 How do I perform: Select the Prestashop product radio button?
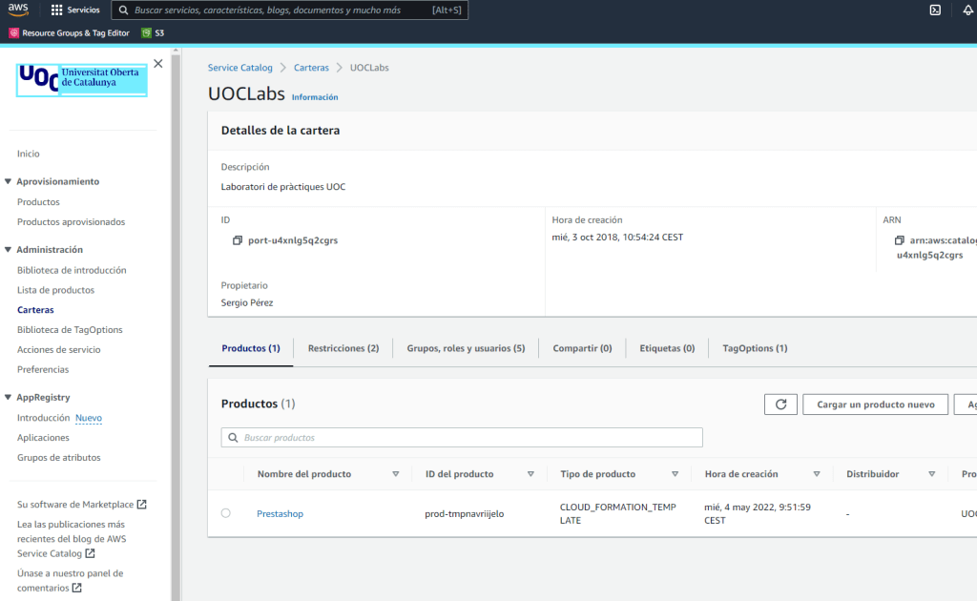(225, 513)
